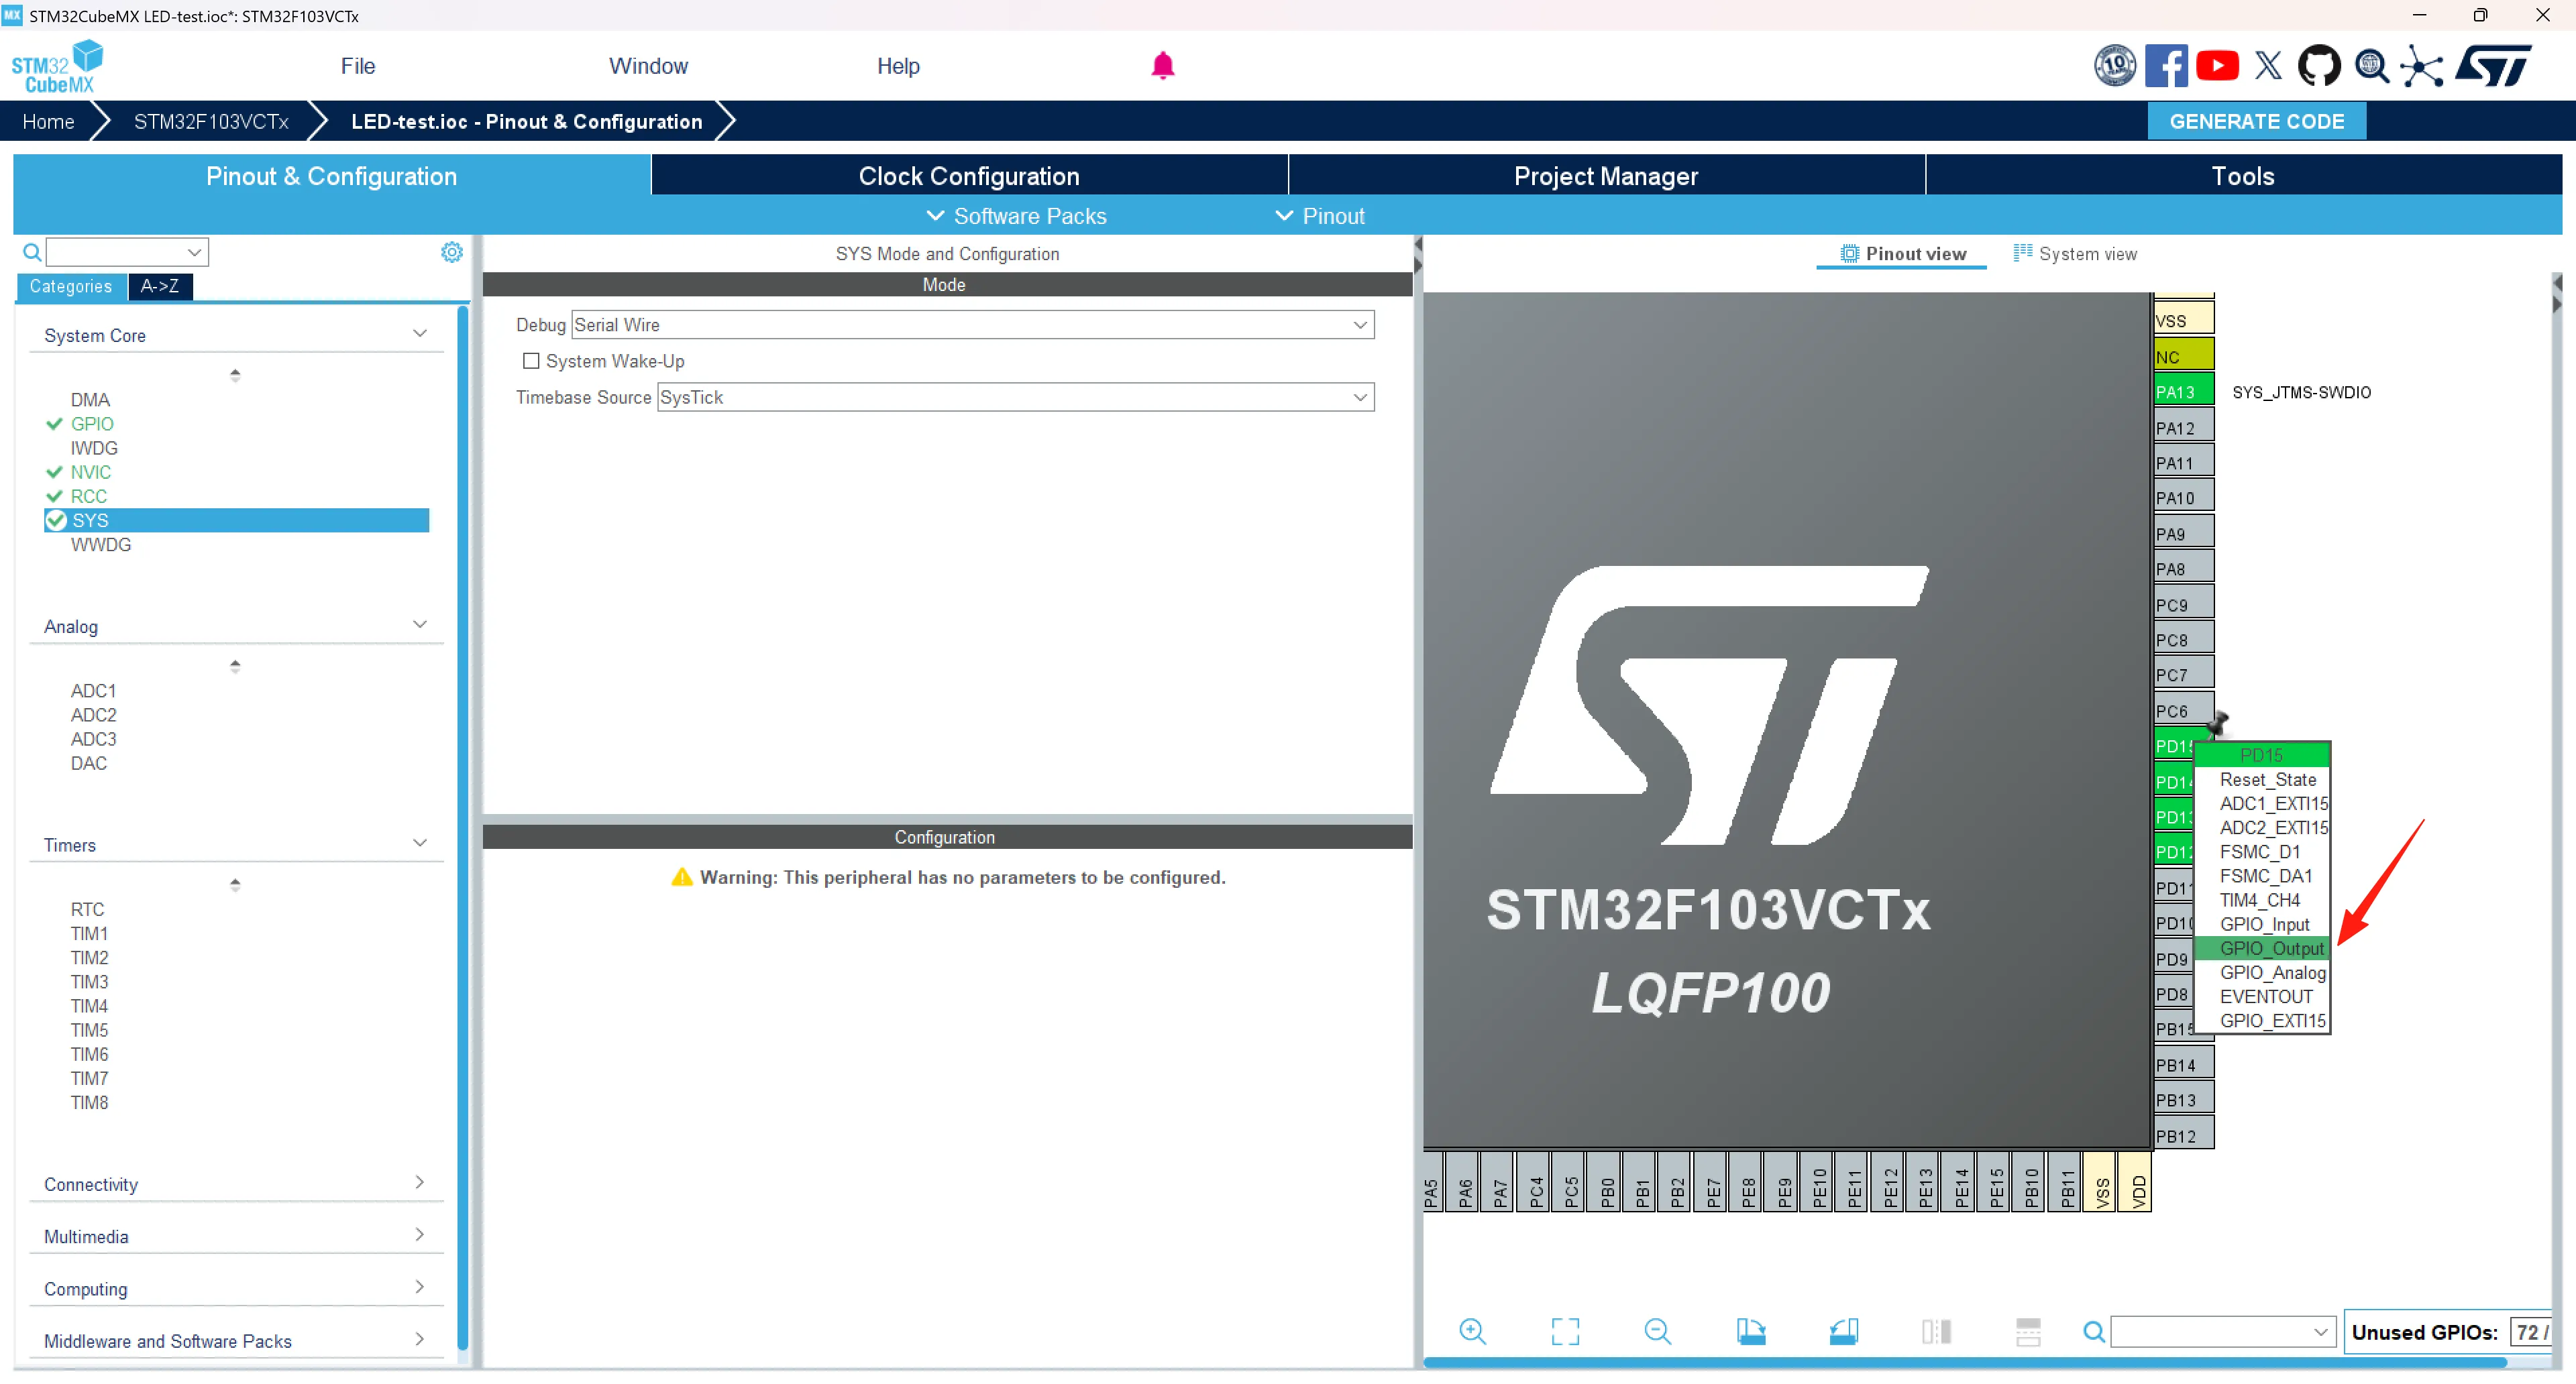This screenshot has width=2576, height=1384.
Task: Click the GitHub icon in header
Action: point(2318,66)
